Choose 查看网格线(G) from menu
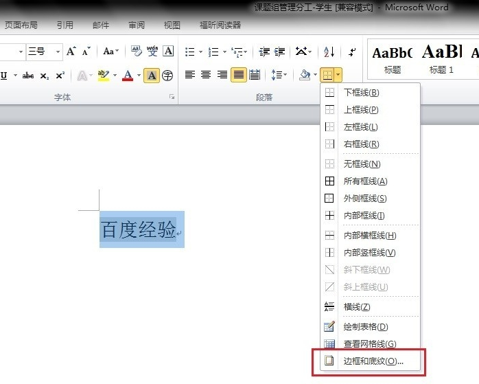Screen dimensions: 479x384 371,343
